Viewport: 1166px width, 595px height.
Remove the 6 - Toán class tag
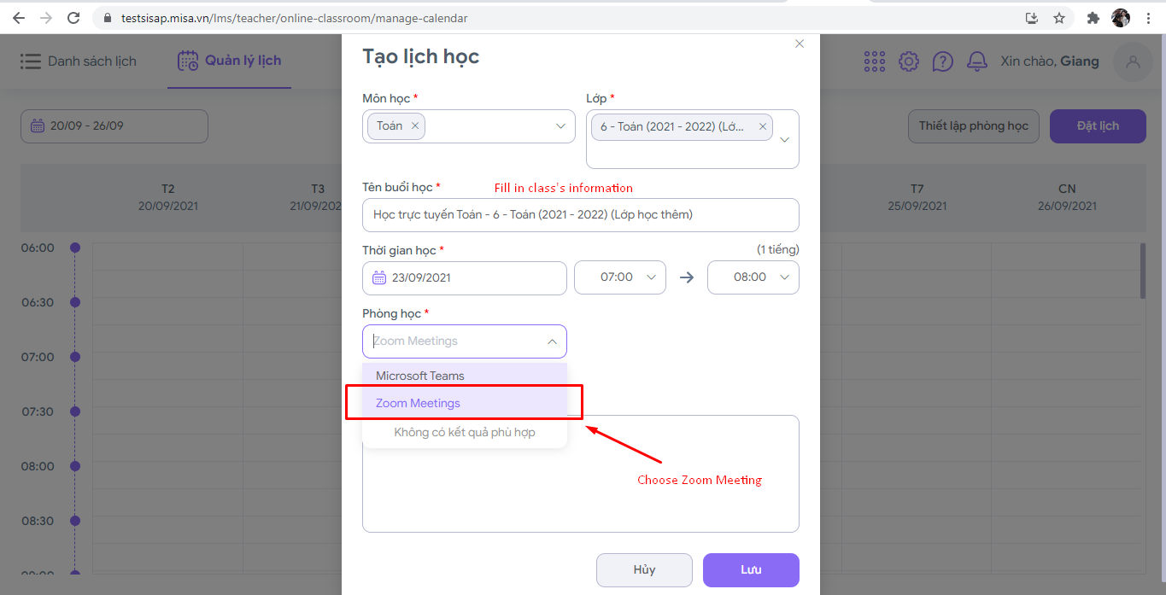click(763, 127)
